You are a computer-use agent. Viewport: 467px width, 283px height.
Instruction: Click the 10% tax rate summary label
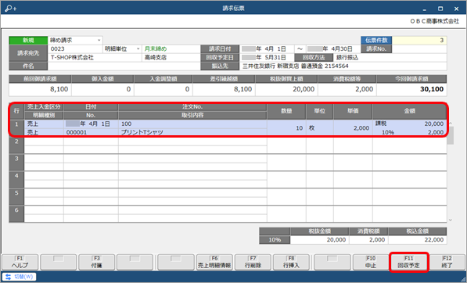tap(275, 240)
